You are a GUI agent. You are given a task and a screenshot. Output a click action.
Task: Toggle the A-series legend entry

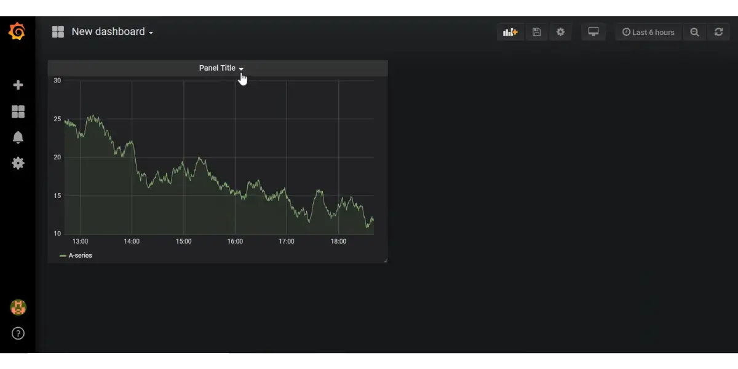click(x=80, y=255)
